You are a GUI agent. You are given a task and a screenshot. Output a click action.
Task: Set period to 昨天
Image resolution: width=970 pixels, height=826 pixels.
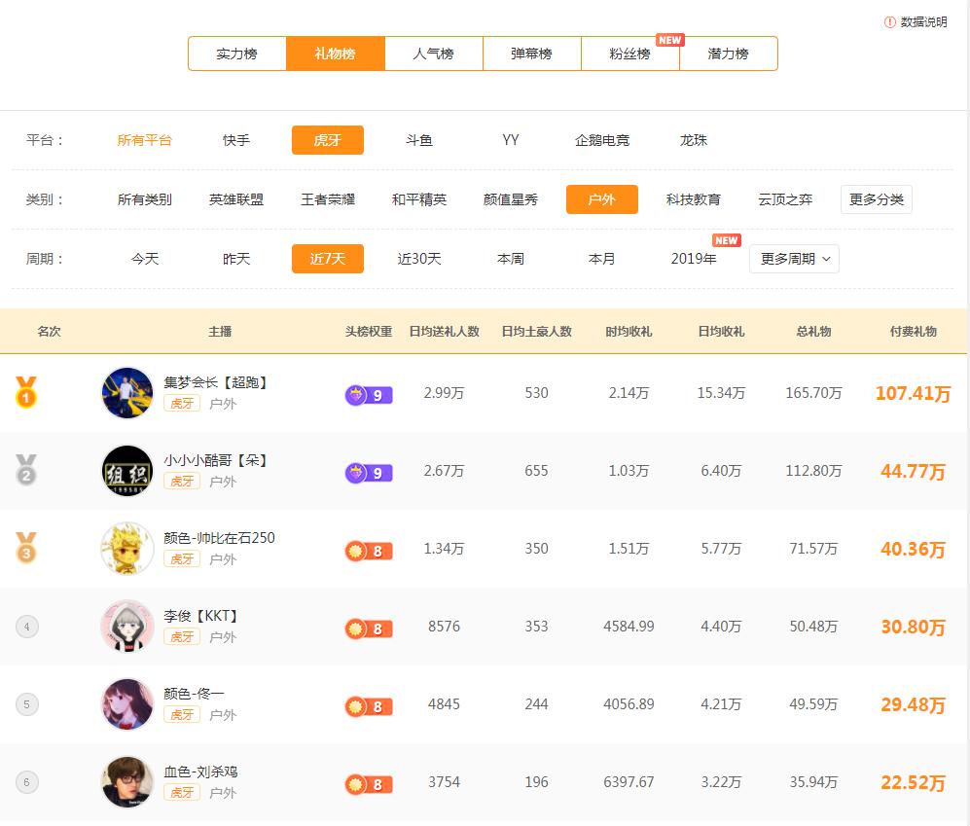(236, 259)
